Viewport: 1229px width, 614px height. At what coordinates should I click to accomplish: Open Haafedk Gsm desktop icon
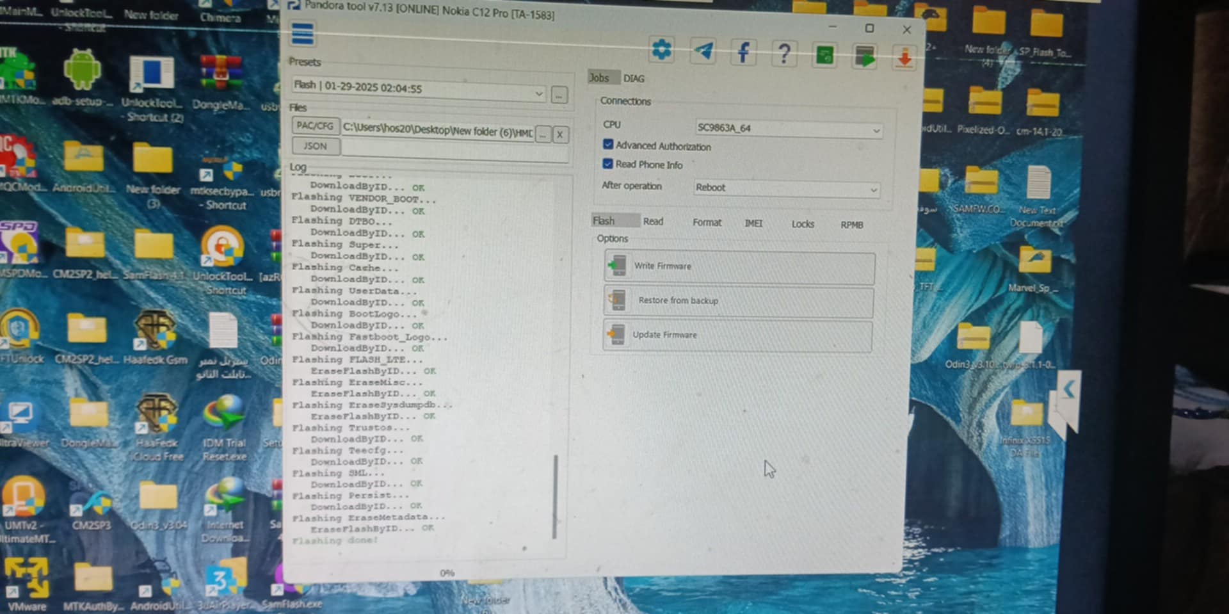(156, 337)
